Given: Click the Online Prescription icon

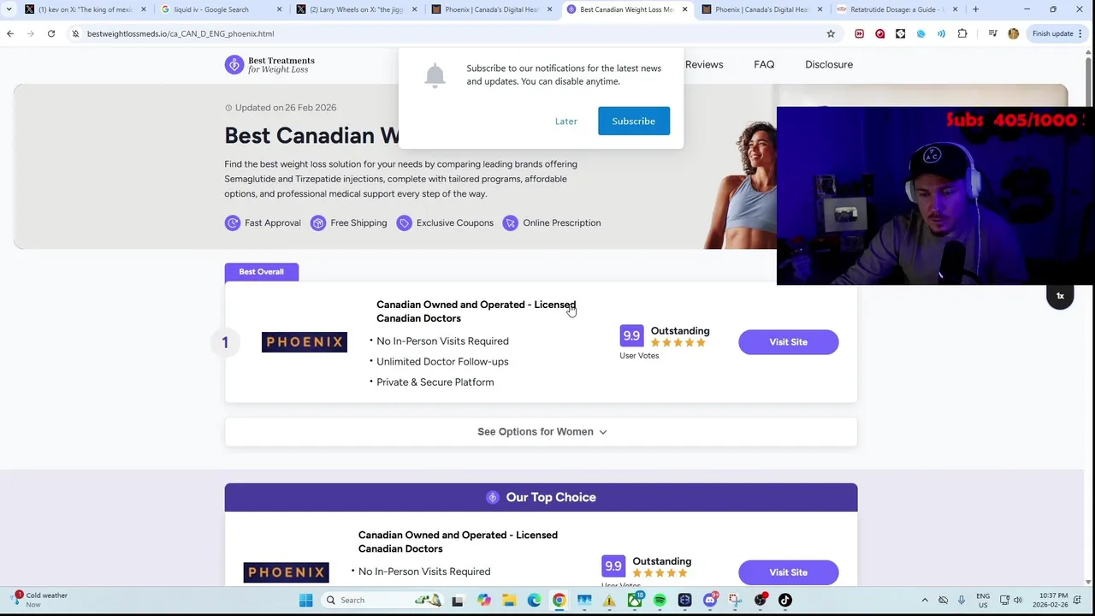Looking at the screenshot, I should coord(510,222).
